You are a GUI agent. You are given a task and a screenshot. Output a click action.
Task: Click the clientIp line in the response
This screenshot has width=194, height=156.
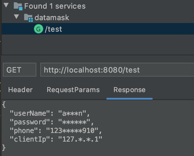56,139
